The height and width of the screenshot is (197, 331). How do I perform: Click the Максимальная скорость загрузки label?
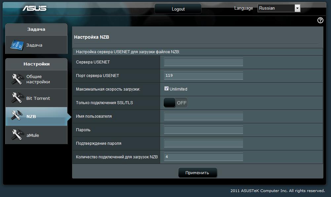point(108,89)
